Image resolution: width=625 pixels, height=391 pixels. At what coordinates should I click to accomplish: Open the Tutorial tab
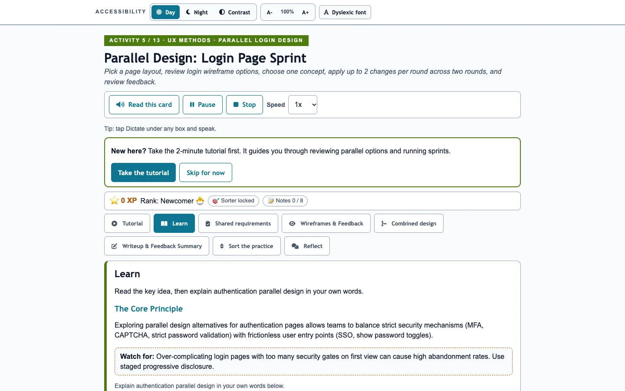[x=127, y=223]
